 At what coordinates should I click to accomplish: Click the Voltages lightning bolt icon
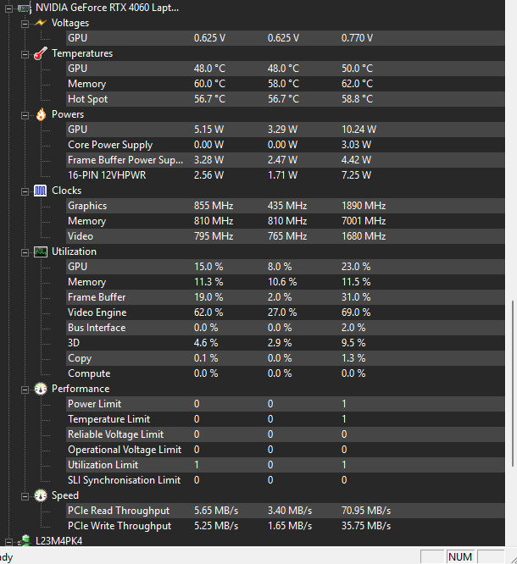pos(40,23)
